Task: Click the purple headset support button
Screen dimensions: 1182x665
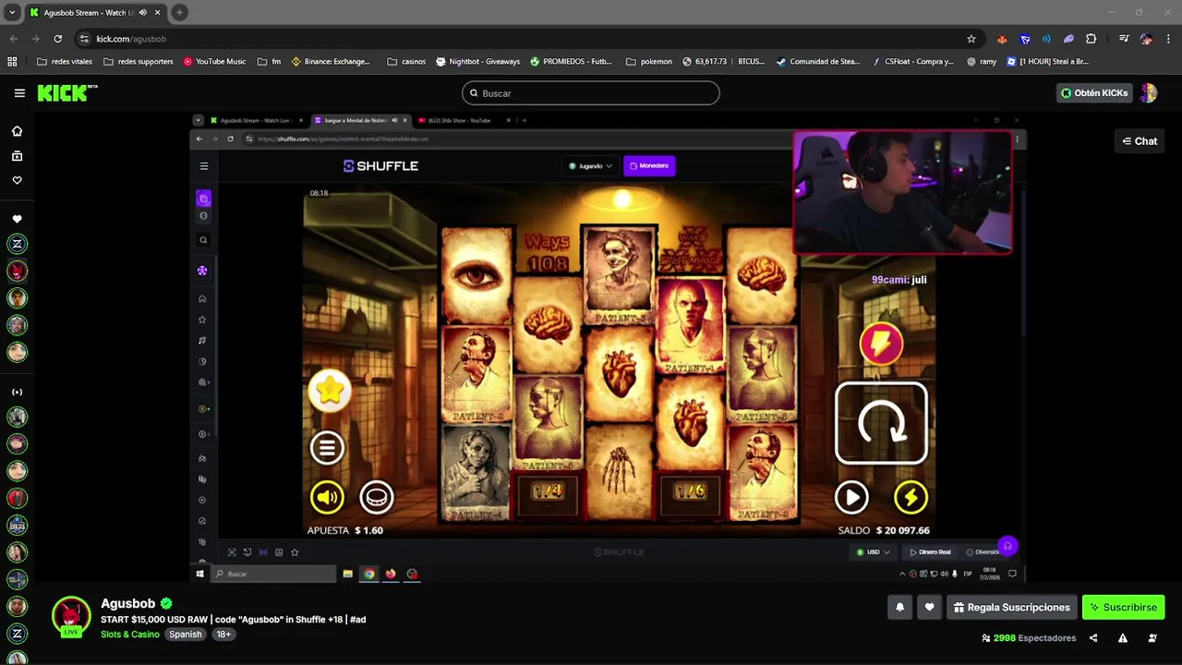Action: coord(1007,547)
